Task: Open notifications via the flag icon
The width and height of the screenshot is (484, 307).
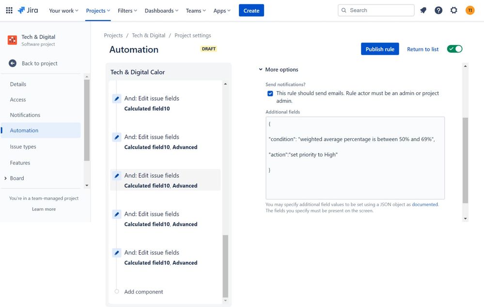Action: point(422,10)
